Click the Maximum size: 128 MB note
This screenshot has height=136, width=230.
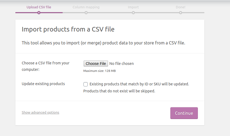pyautogui.click(x=99, y=71)
